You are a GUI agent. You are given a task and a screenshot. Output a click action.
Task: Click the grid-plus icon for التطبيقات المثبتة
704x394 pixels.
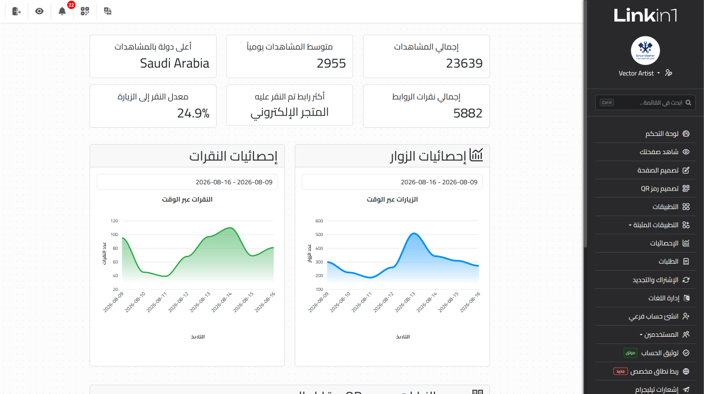pos(686,225)
